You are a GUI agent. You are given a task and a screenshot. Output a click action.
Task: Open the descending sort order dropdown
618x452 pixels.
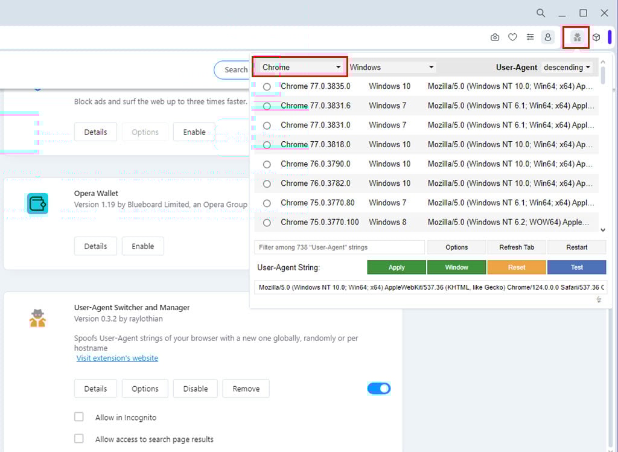point(567,68)
